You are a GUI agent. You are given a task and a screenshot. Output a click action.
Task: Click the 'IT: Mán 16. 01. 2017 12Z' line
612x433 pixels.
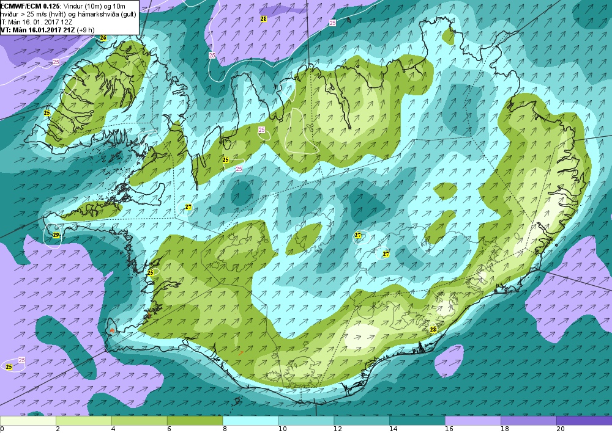point(37,22)
